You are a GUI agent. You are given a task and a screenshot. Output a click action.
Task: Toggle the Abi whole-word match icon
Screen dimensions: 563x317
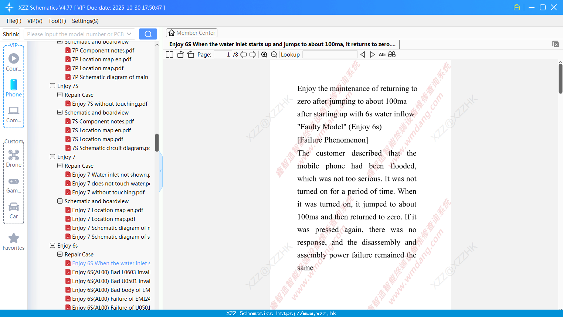[x=382, y=54]
